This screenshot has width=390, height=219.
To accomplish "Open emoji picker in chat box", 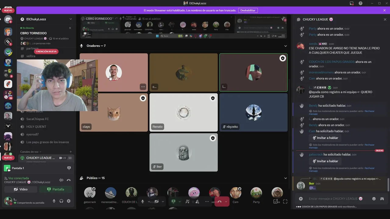I will [374, 199].
